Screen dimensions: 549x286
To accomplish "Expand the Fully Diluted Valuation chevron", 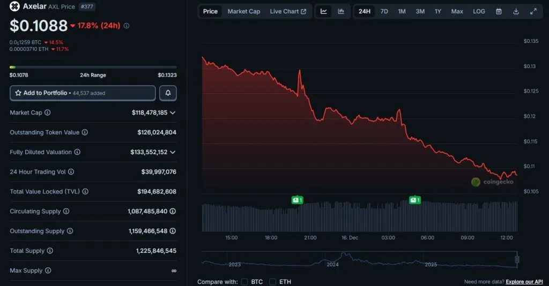I will click(x=173, y=152).
